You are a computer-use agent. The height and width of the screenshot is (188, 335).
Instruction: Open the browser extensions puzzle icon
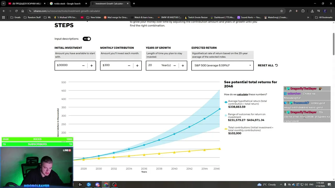(303, 11)
